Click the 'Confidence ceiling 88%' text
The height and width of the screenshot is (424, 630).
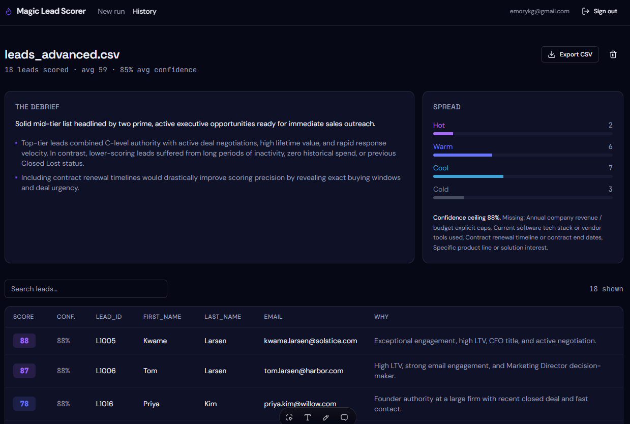click(467, 217)
